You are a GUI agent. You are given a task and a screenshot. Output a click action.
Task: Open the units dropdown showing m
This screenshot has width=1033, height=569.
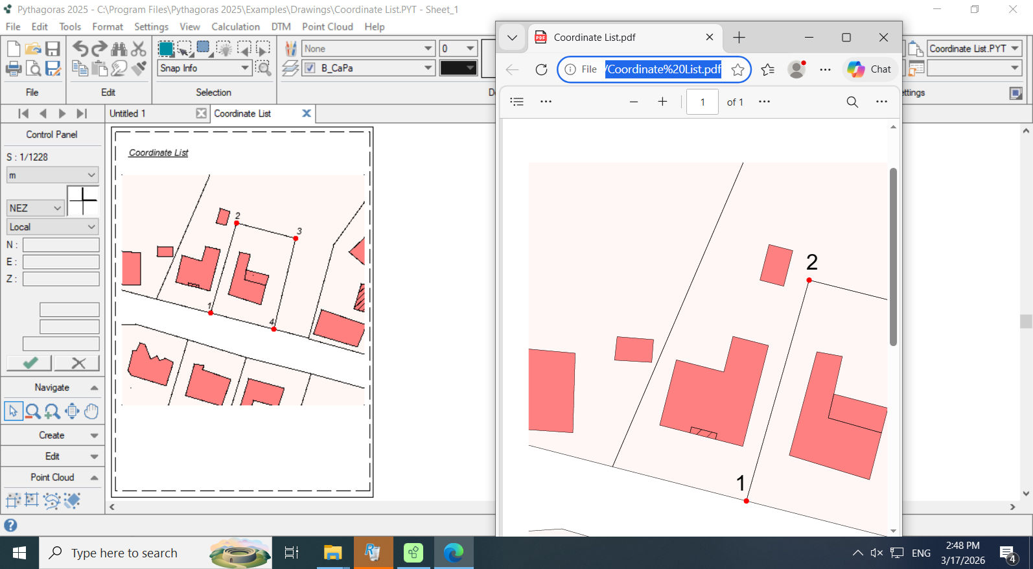(52, 175)
